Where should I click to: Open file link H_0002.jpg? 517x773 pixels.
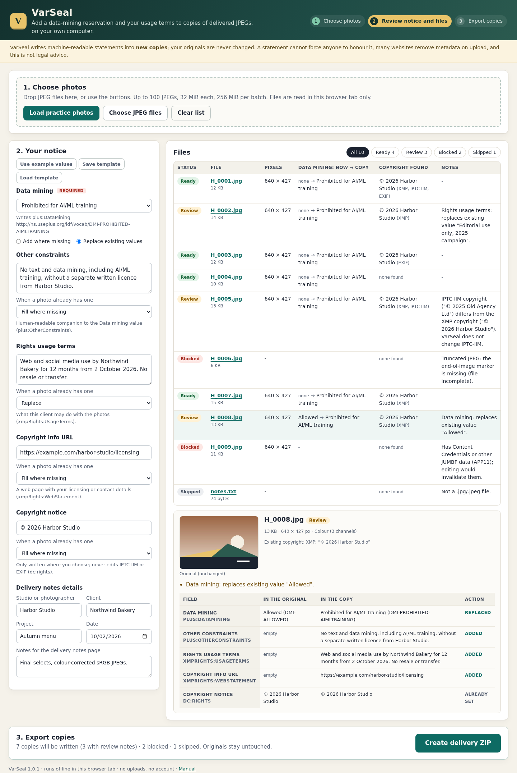226,210
